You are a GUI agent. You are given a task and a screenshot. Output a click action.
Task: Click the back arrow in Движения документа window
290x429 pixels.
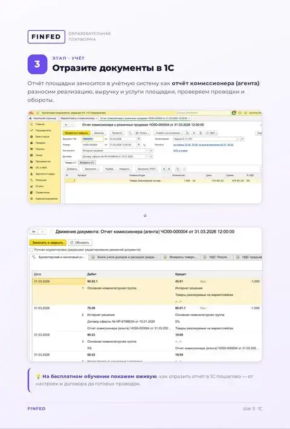pos(34,232)
